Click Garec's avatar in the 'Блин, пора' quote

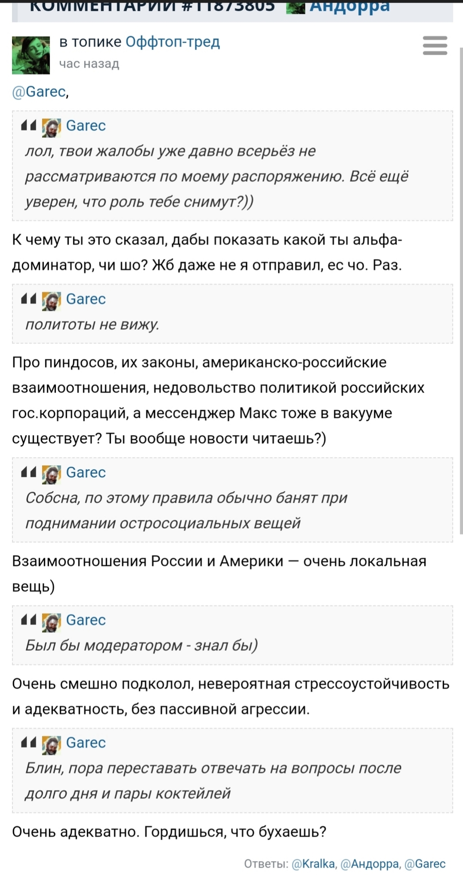[51, 745]
